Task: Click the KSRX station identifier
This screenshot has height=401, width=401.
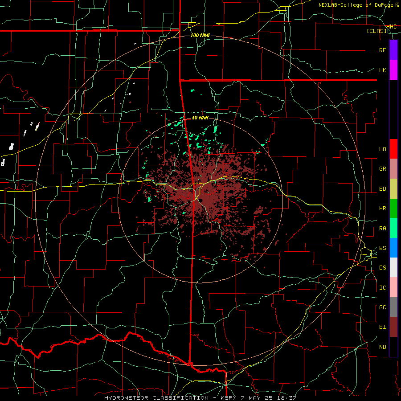Action: (x=229, y=398)
